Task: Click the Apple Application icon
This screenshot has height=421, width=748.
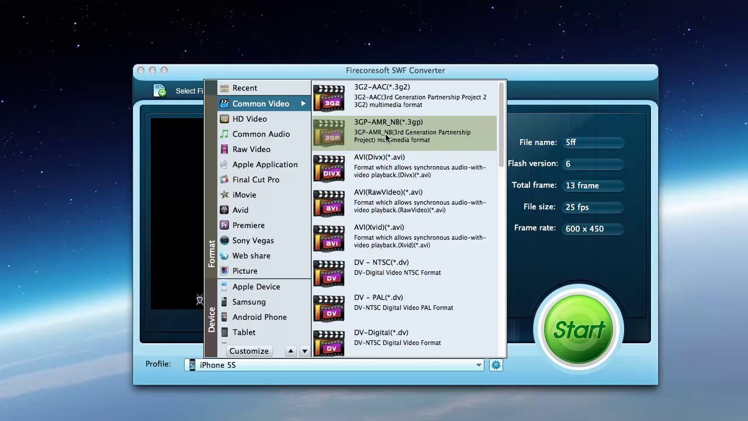Action: pos(224,164)
